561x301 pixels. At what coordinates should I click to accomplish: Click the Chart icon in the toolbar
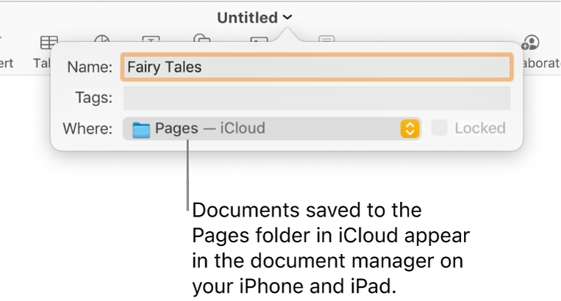click(101, 41)
